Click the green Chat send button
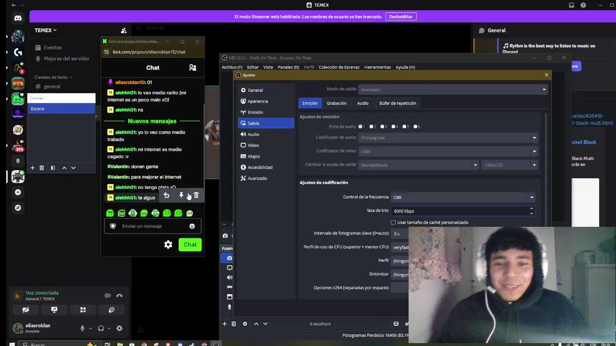Viewport: 616px width, 346px height. tap(190, 245)
